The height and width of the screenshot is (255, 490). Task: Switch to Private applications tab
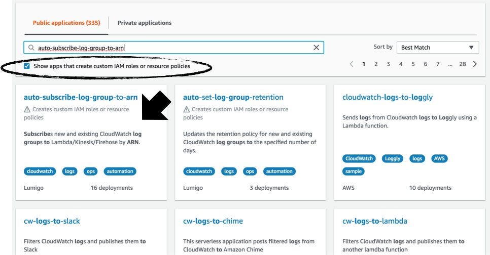(x=145, y=23)
